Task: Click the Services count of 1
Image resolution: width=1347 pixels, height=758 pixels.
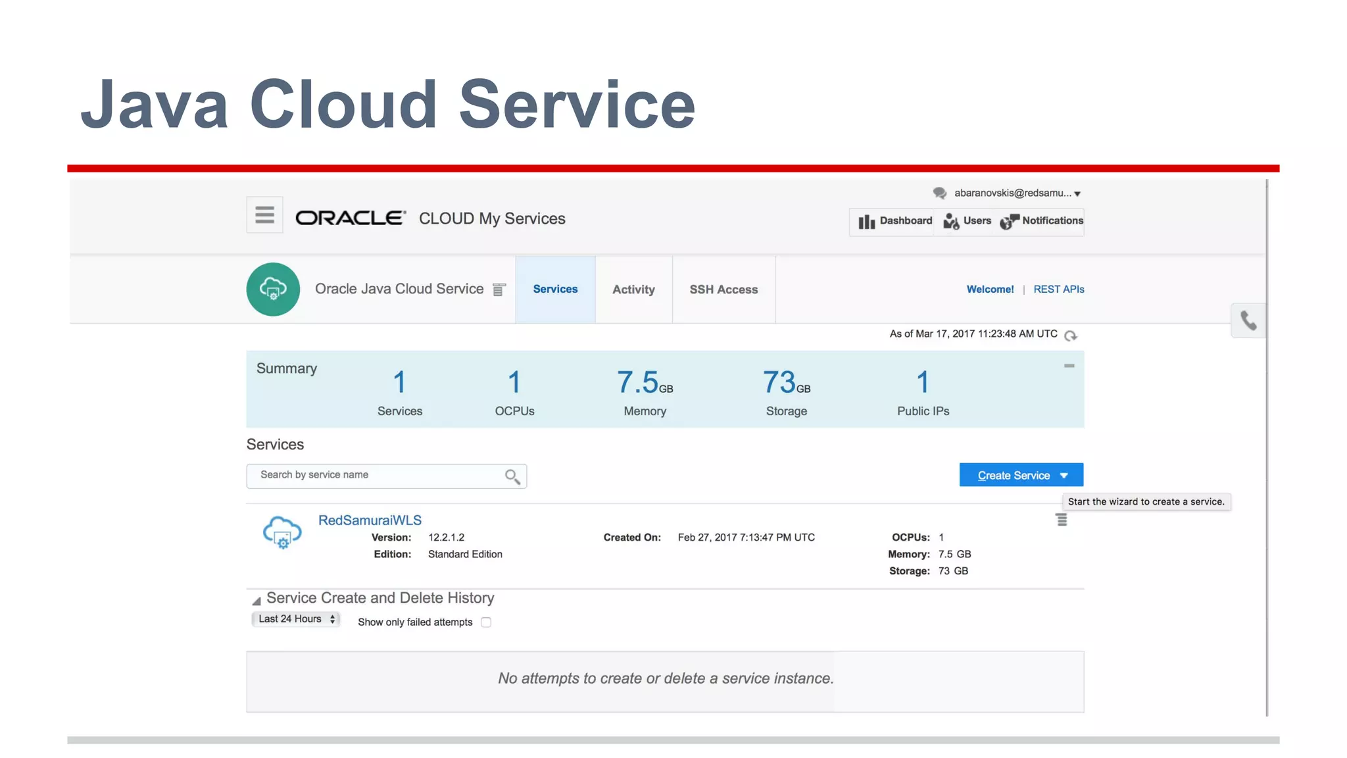Action: pos(399,382)
